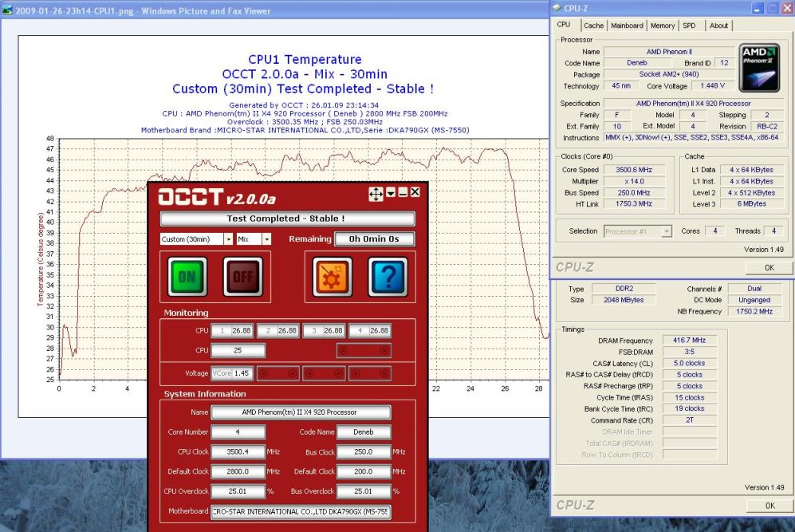Viewport: 795px width, 532px height.
Task: Click the VCore voltage field showing 1.45
Action: [231, 373]
